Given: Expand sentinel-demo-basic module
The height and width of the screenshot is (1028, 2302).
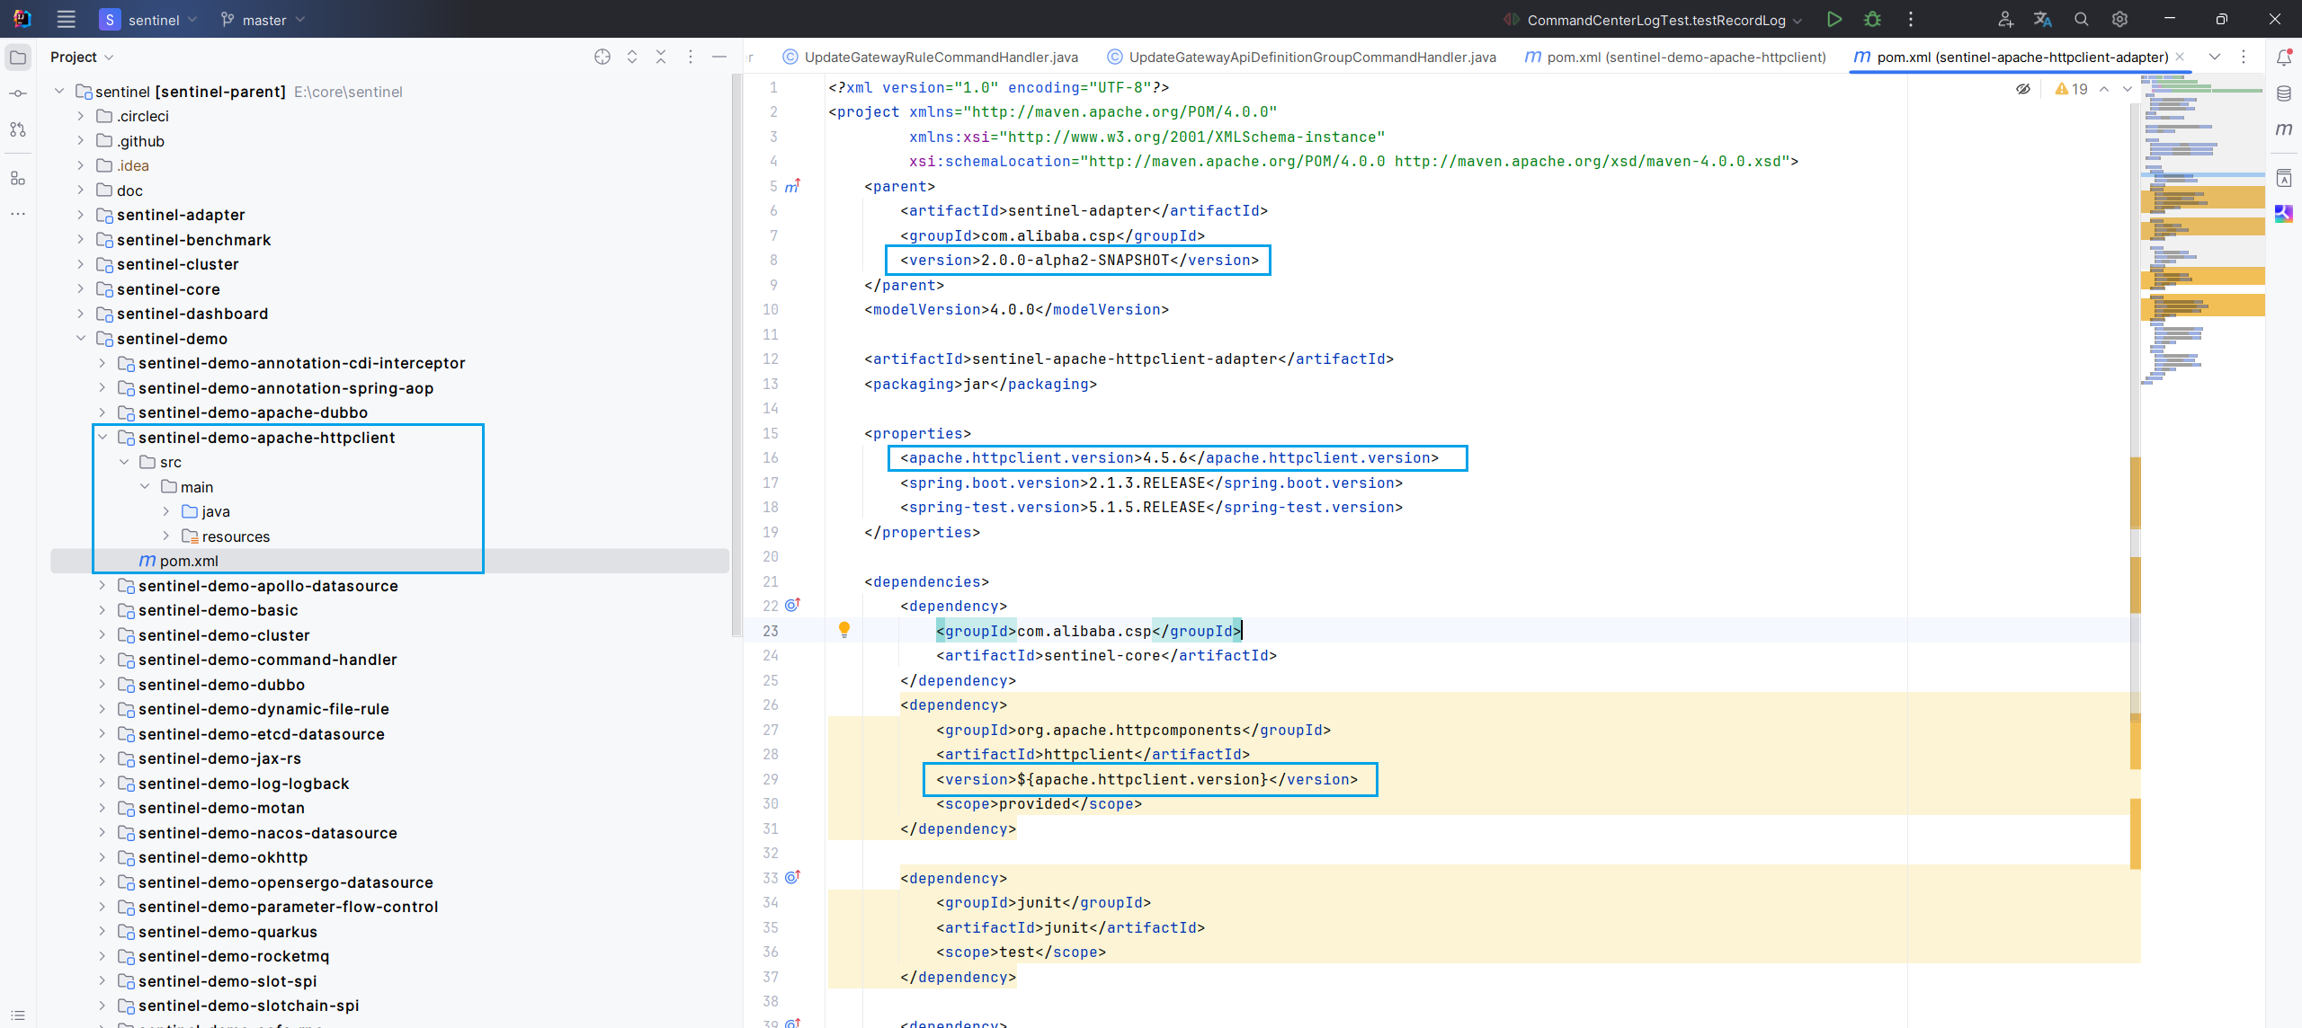Looking at the screenshot, I should [102, 610].
